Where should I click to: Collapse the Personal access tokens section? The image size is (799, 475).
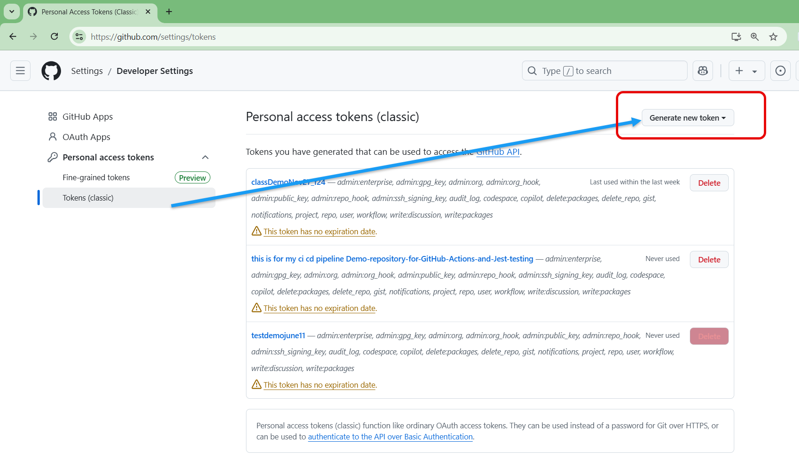[205, 158]
